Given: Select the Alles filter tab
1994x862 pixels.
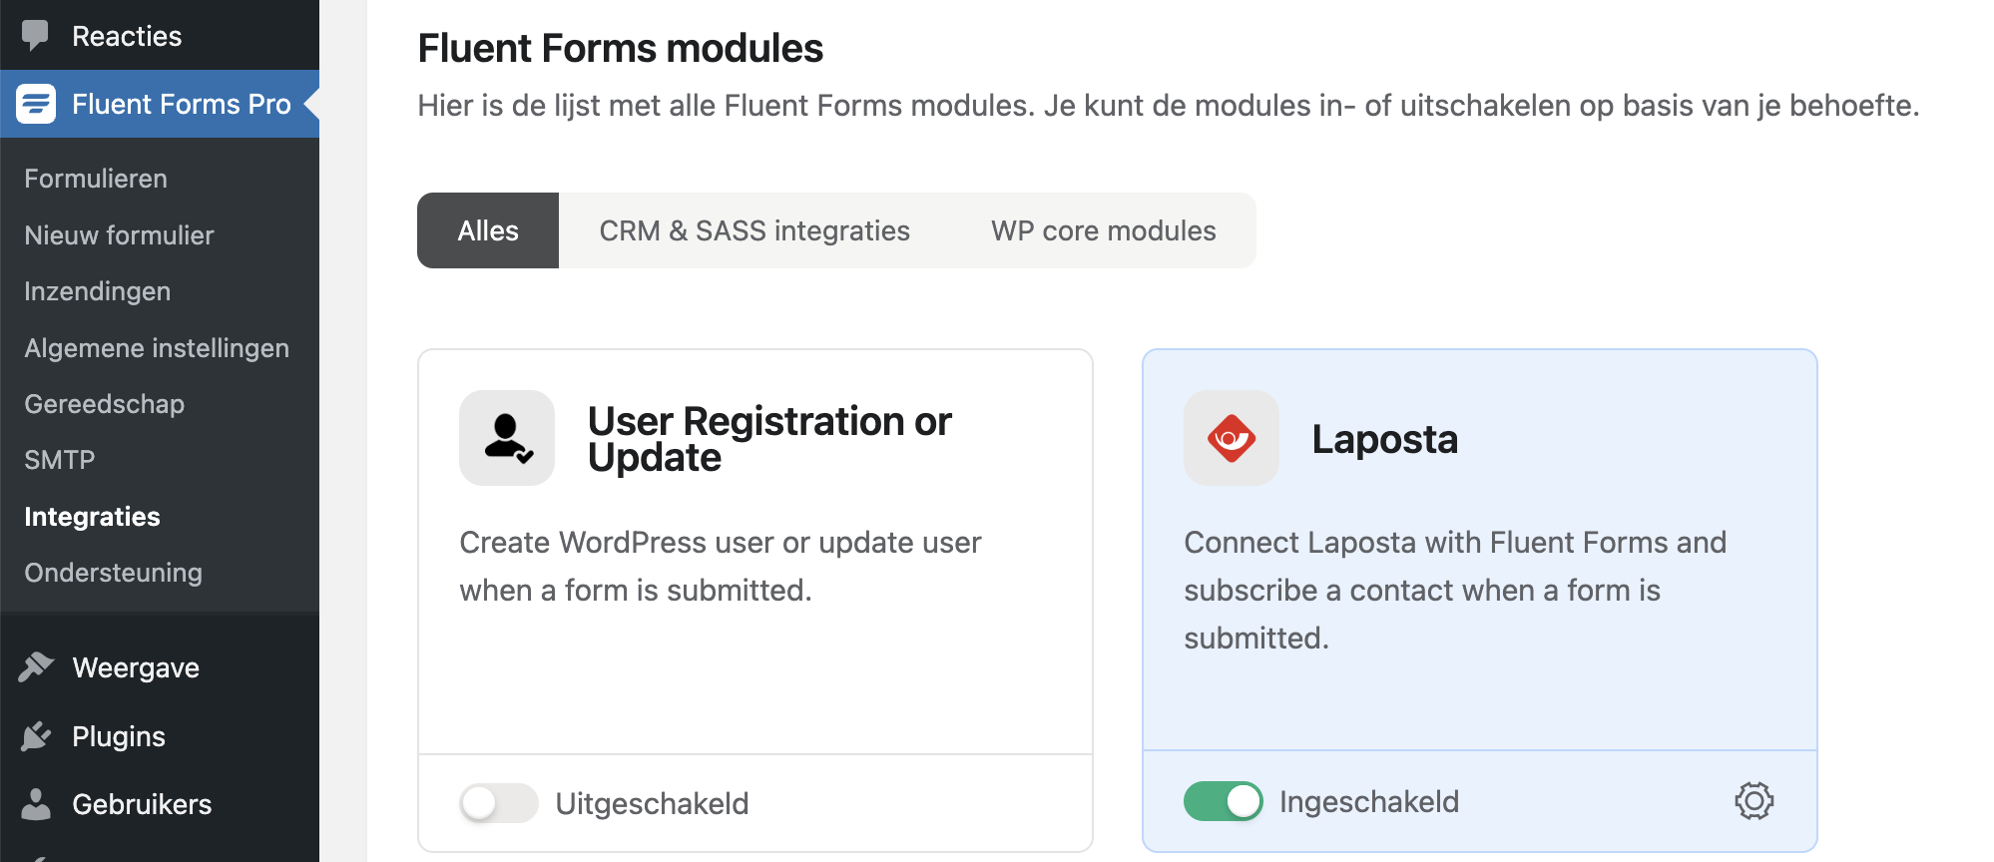Looking at the screenshot, I should tap(488, 230).
